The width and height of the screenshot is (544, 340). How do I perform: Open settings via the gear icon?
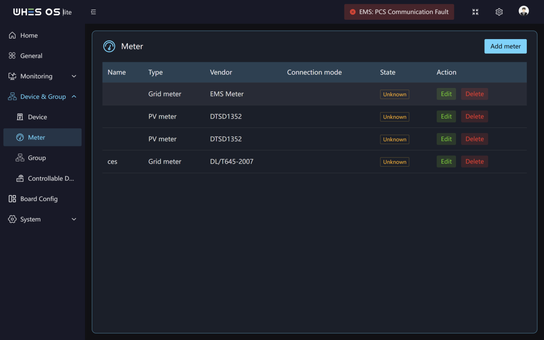point(499,12)
